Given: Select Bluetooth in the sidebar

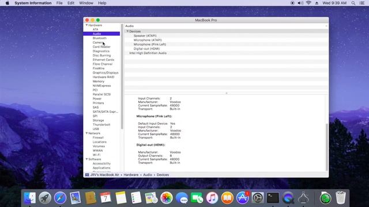Looking at the screenshot, I should point(100,38).
